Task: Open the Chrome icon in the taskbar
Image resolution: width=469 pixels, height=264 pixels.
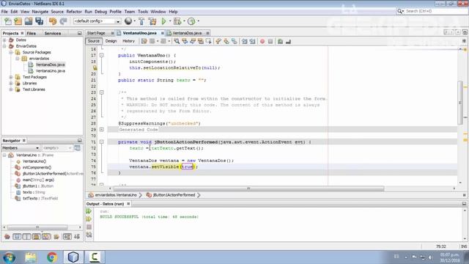Action: [x=52, y=257]
